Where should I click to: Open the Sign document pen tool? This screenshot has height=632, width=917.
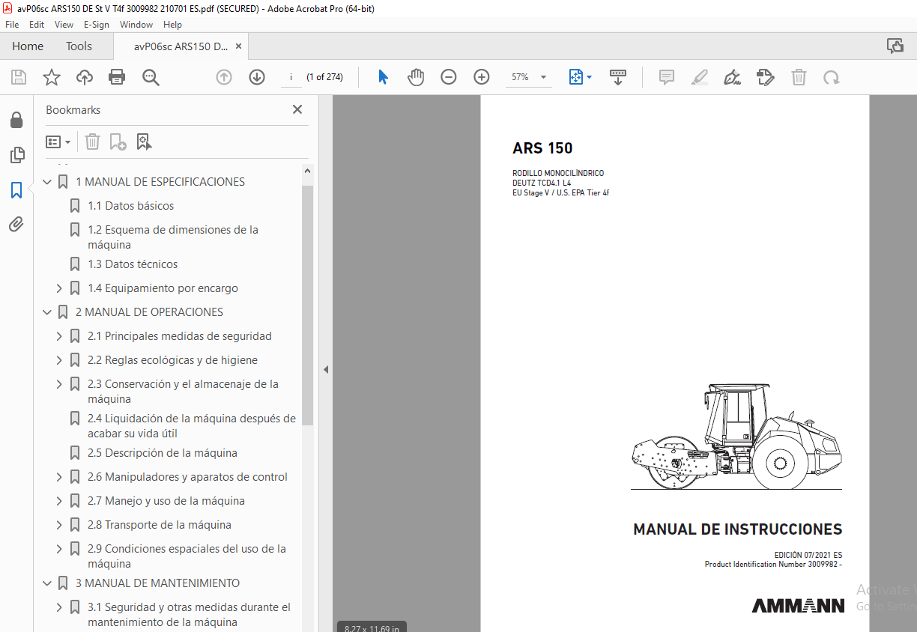coord(733,77)
